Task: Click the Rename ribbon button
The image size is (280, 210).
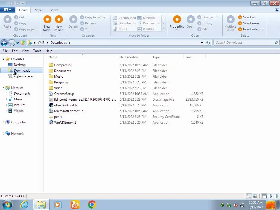Action: pyautogui.click(x=88, y=23)
